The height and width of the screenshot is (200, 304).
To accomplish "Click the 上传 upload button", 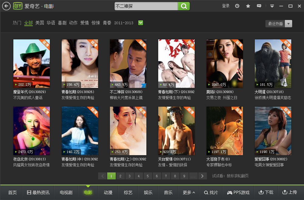I will coord(289,192).
